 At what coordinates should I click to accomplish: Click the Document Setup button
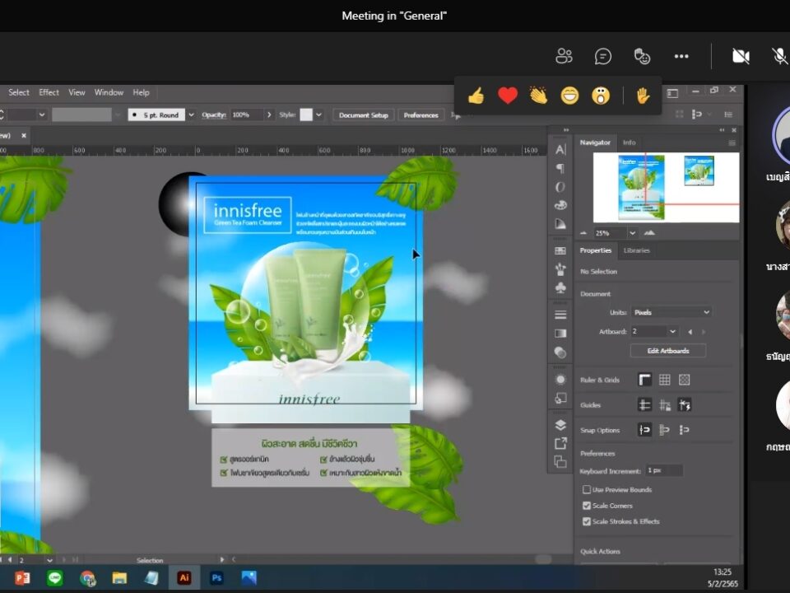click(x=363, y=115)
